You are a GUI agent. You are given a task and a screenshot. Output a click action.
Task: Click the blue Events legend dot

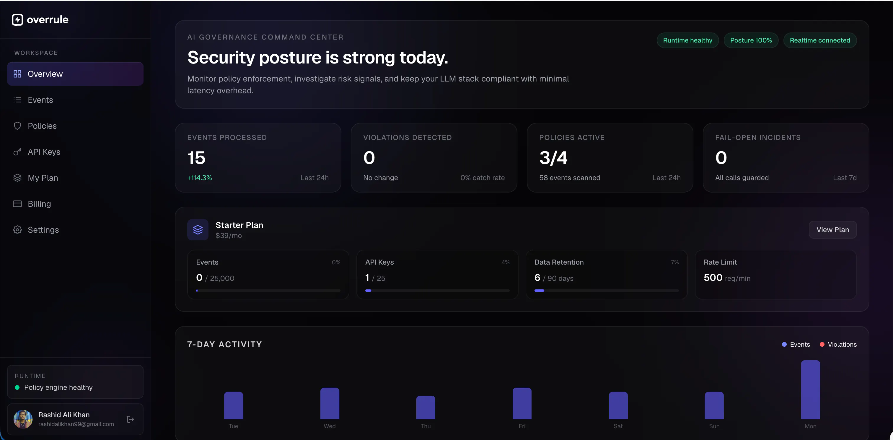[x=784, y=344]
